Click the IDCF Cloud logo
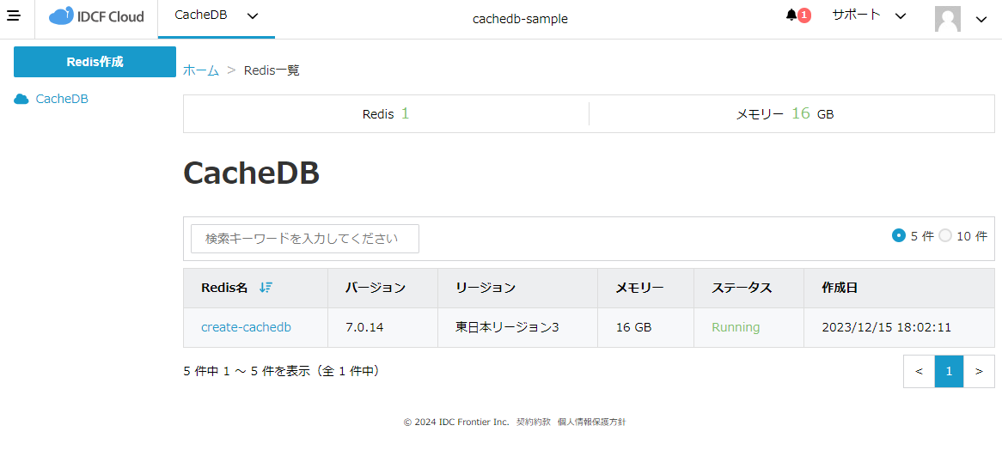 pyautogui.click(x=96, y=17)
